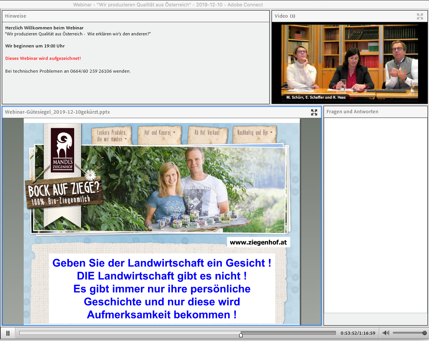Expand the 'Hof und Käserei' menu

pos(160,132)
